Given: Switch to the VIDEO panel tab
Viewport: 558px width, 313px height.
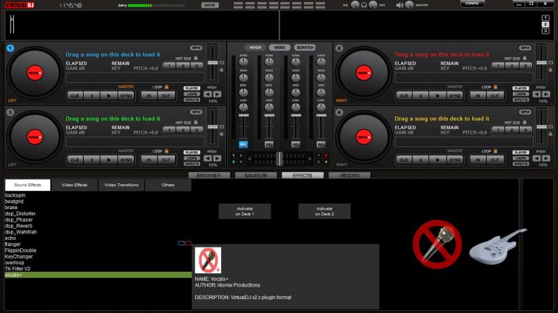Looking at the screenshot, I should coord(280,47).
